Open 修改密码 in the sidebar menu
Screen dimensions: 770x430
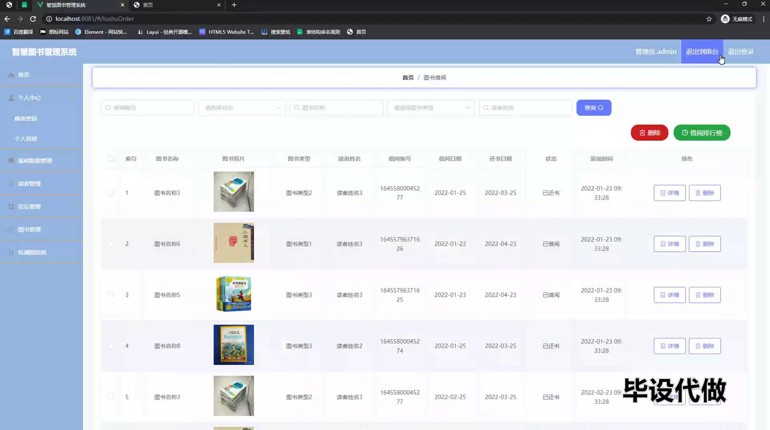[x=26, y=119]
